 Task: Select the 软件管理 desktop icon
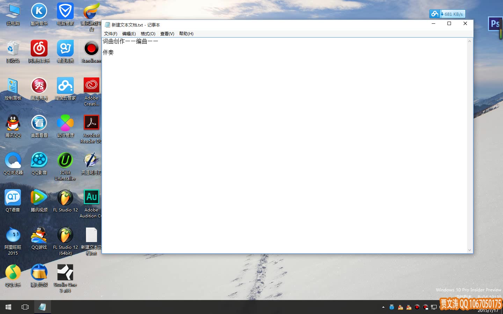click(65, 126)
